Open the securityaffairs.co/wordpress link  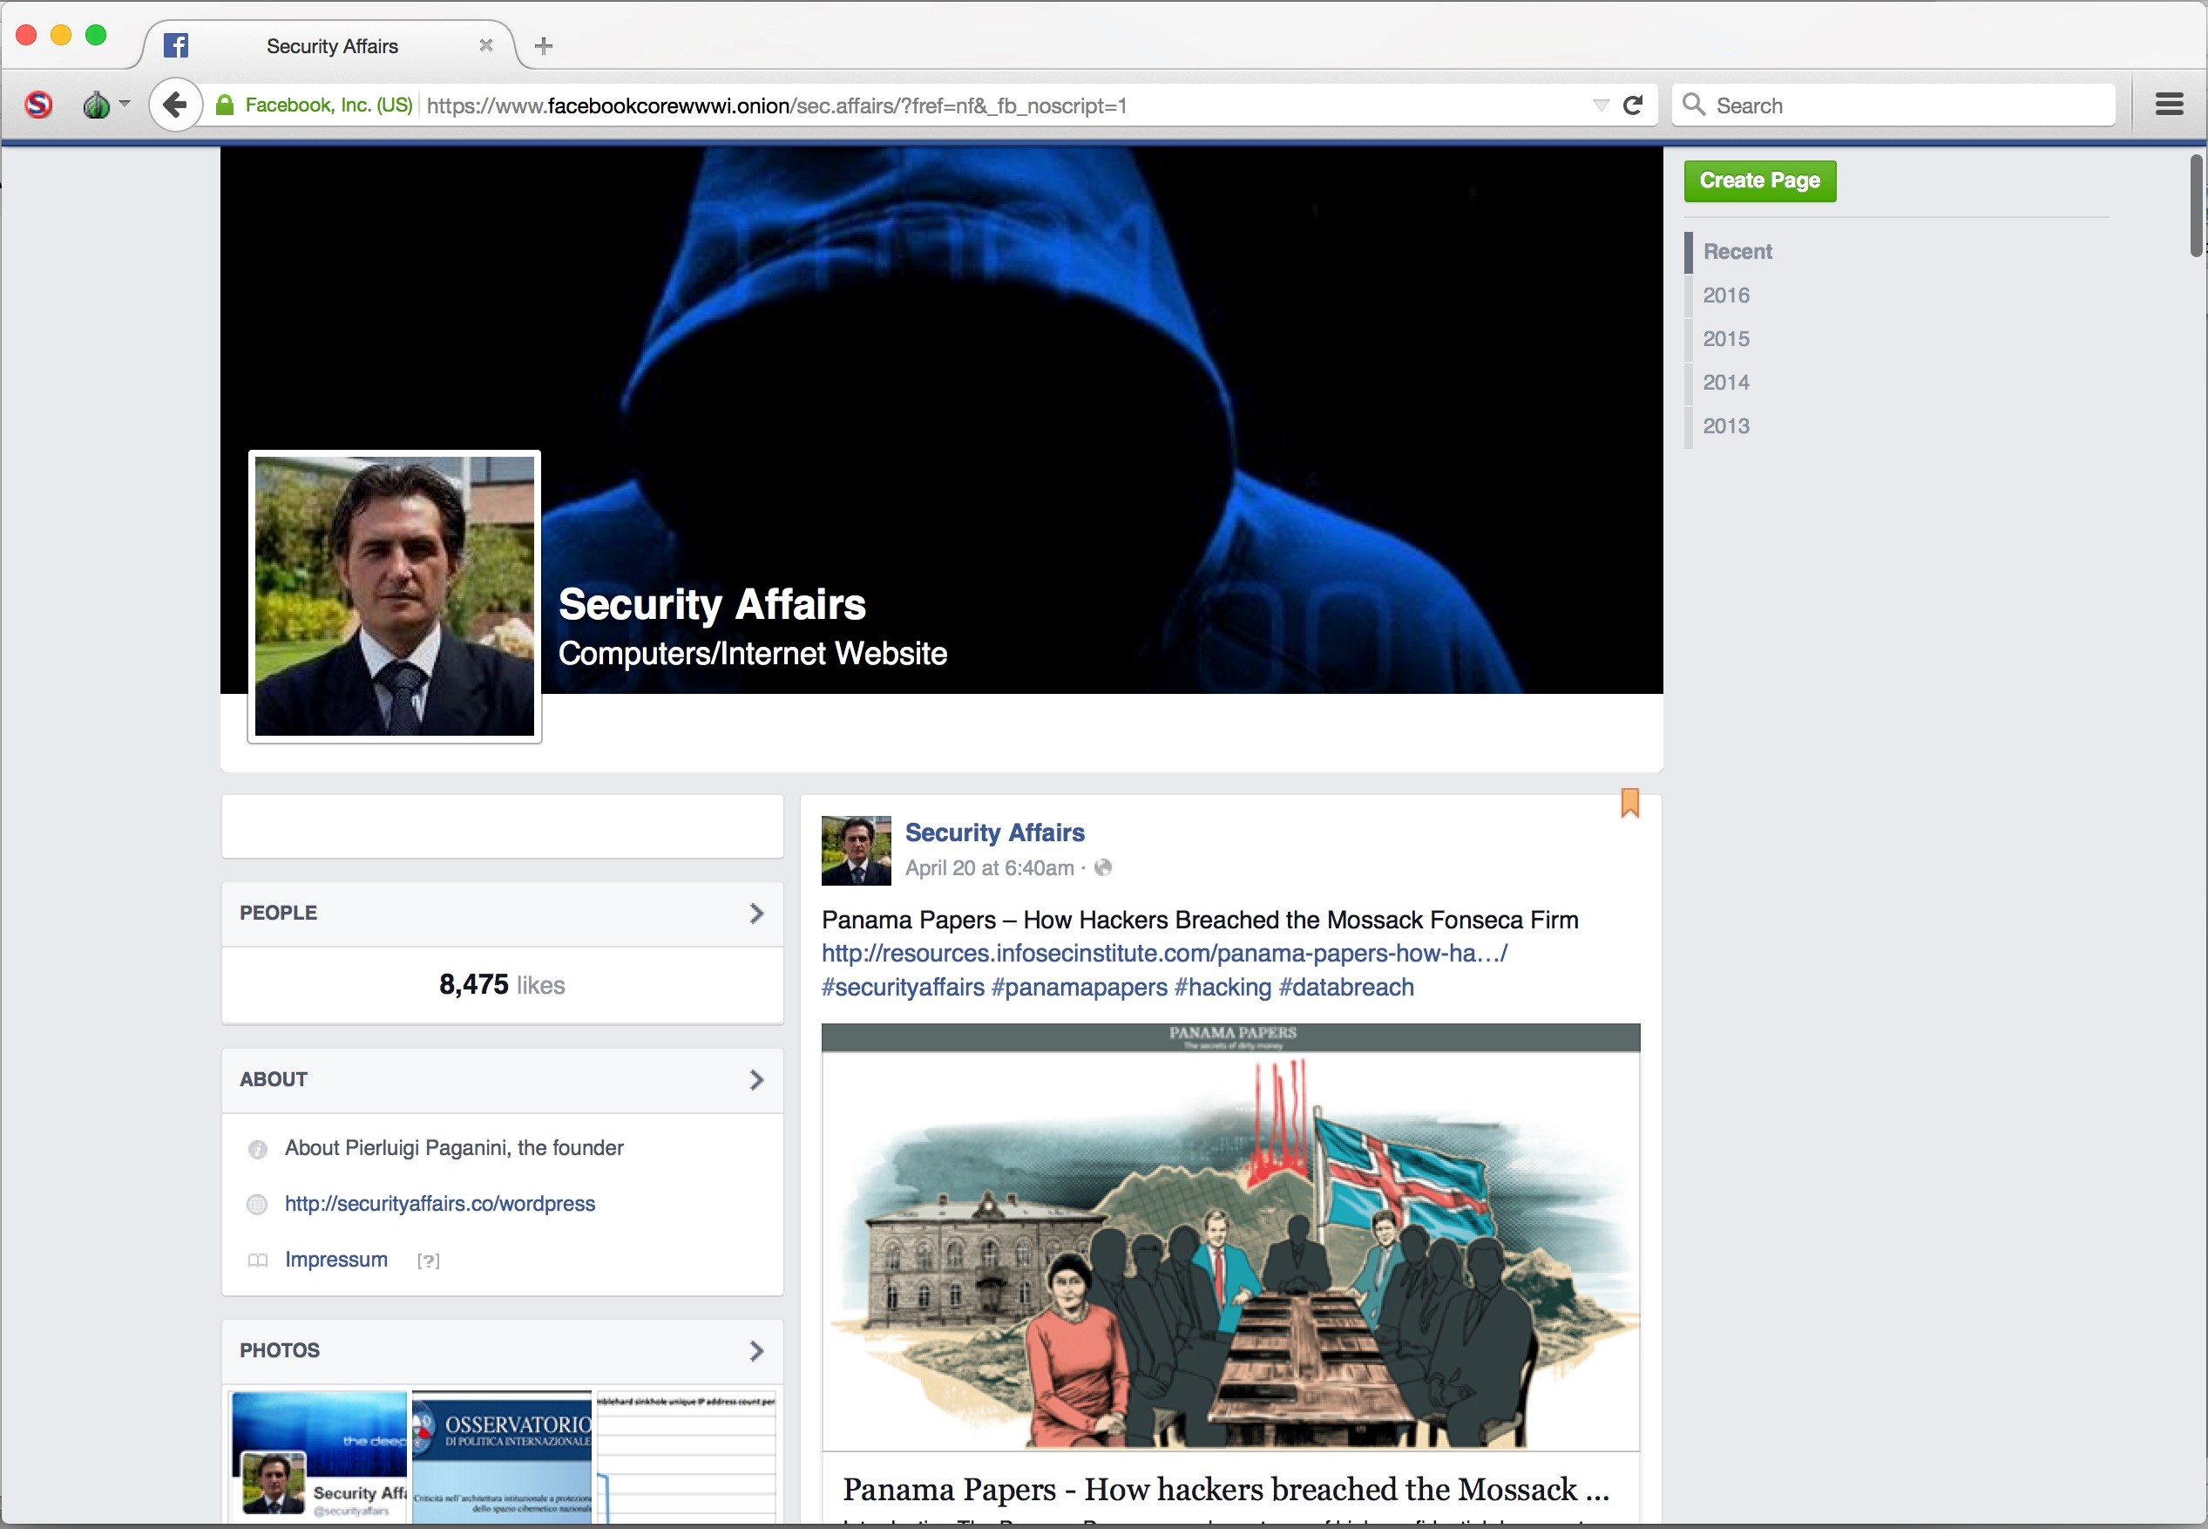[439, 1203]
